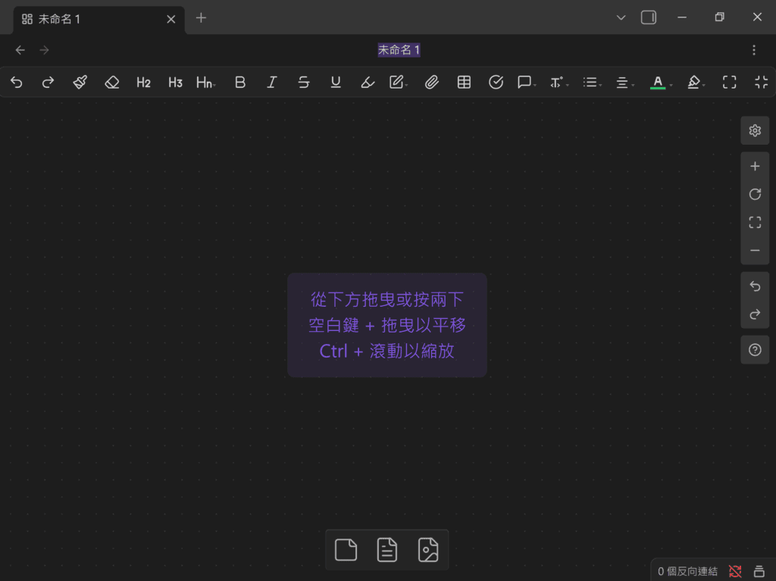Expand the Hn heading levels dropdown
The height and width of the screenshot is (581, 776).
click(x=205, y=83)
